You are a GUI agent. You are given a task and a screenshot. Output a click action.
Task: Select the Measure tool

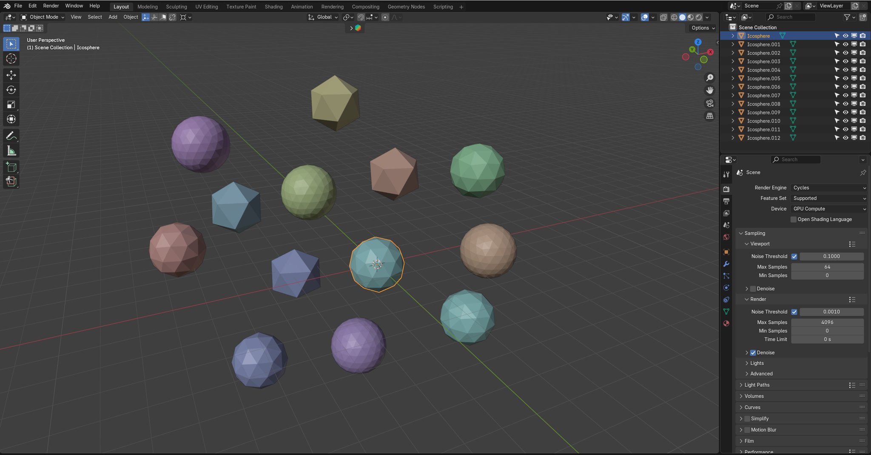11,150
